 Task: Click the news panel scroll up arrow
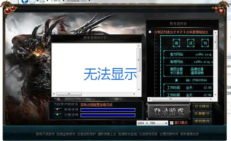pyautogui.click(x=139, y=46)
